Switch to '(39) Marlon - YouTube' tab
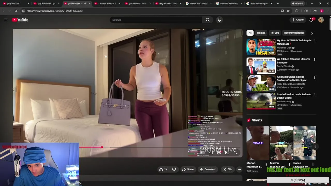Screen dimensions: 331x186 click(137, 4)
